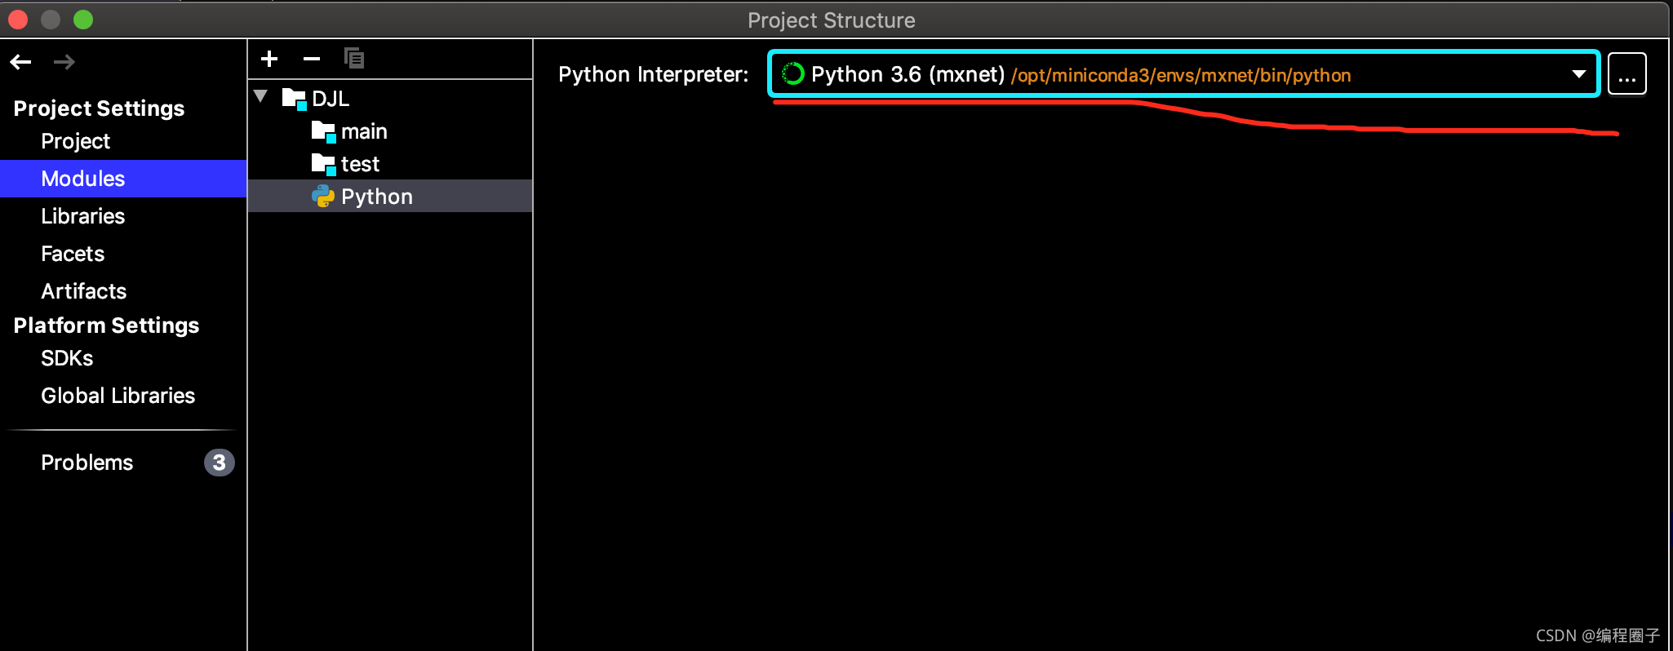Copy the selected module icon
This screenshot has width=1673, height=651.
pyautogui.click(x=354, y=59)
